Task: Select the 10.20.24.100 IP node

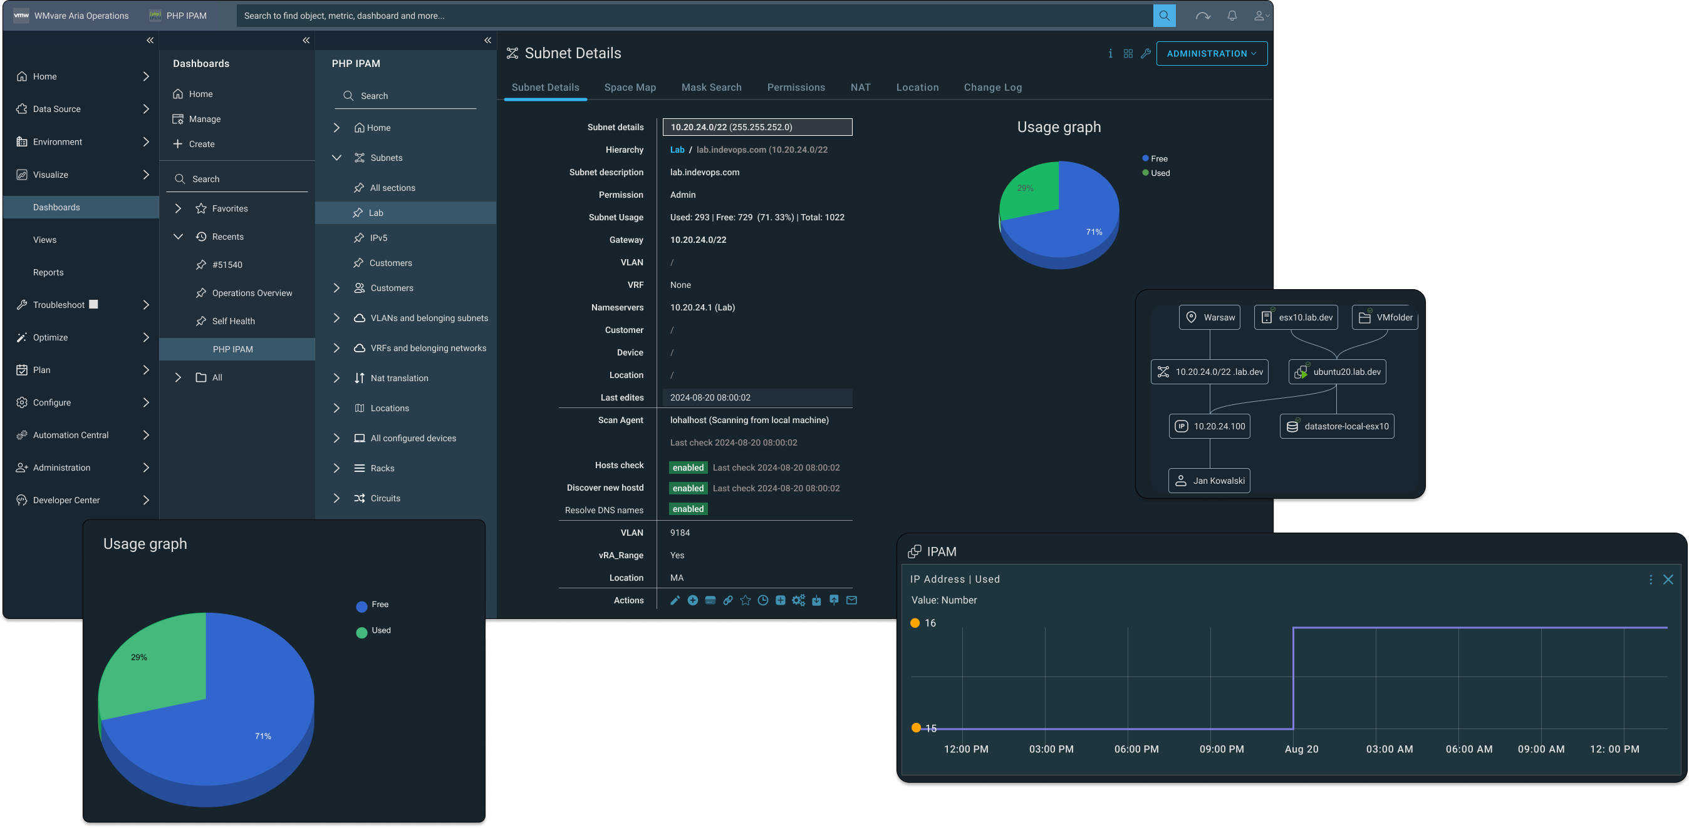Action: click(1209, 426)
